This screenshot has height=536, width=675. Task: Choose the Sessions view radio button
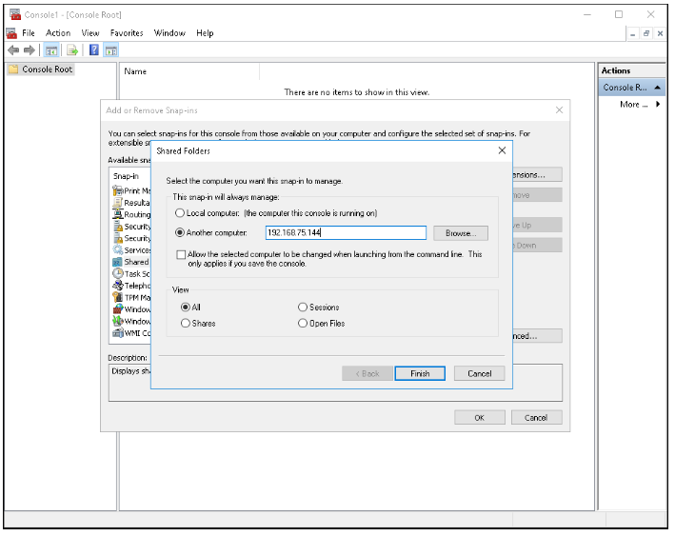pyautogui.click(x=303, y=308)
